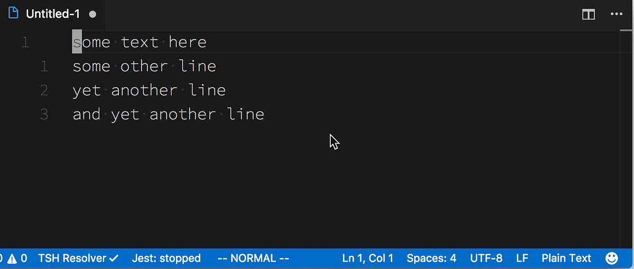The height and width of the screenshot is (269, 634).
Task: Click the warning triangle icon in status bar
Action: pyautogui.click(x=12, y=258)
